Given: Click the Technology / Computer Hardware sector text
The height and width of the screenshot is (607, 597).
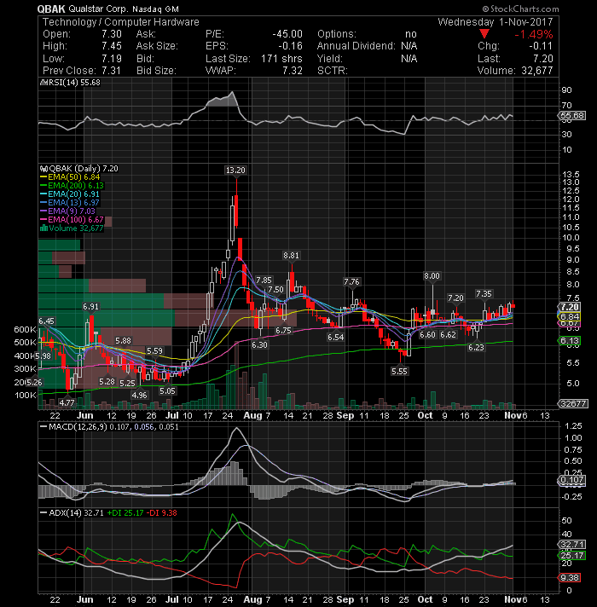Looking at the screenshot, I should tap(121, 22).
